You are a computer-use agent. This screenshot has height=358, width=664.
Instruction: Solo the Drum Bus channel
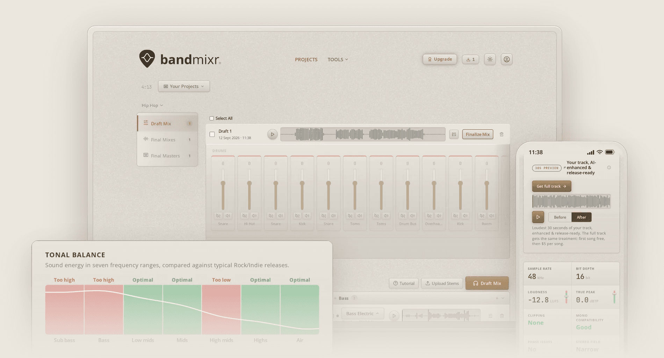(x=412, y=216)
